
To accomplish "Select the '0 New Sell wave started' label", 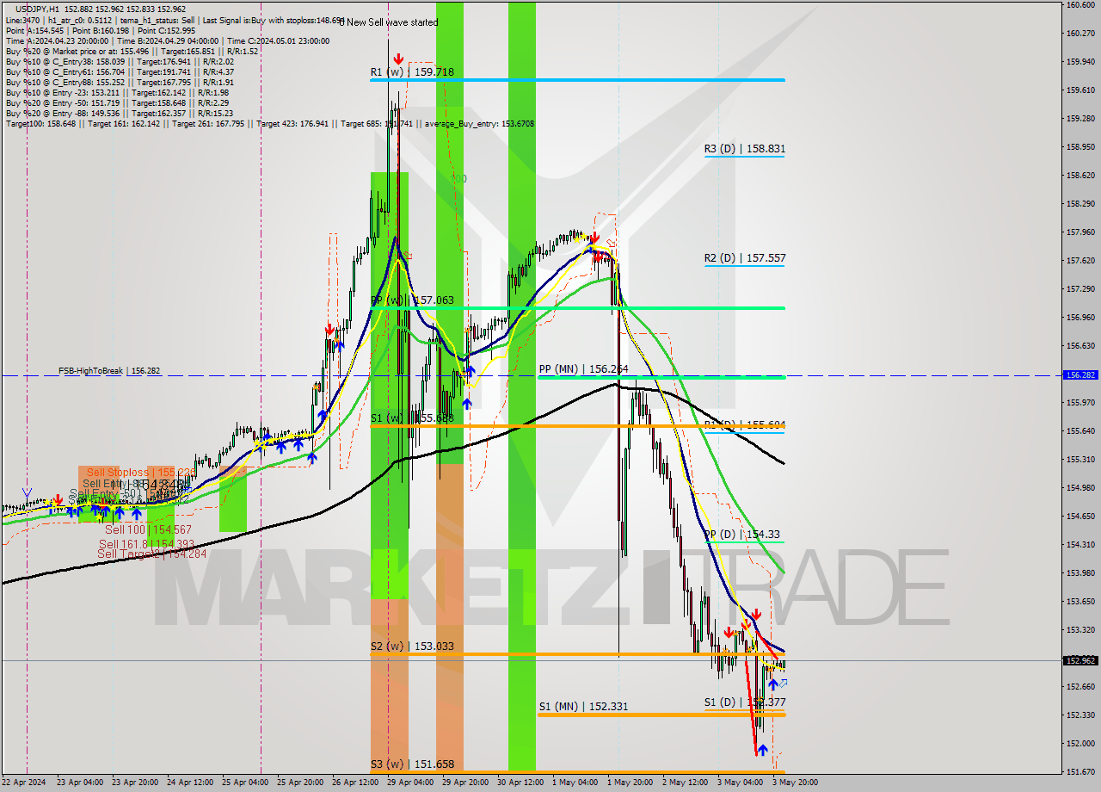I will click(388, 22).
